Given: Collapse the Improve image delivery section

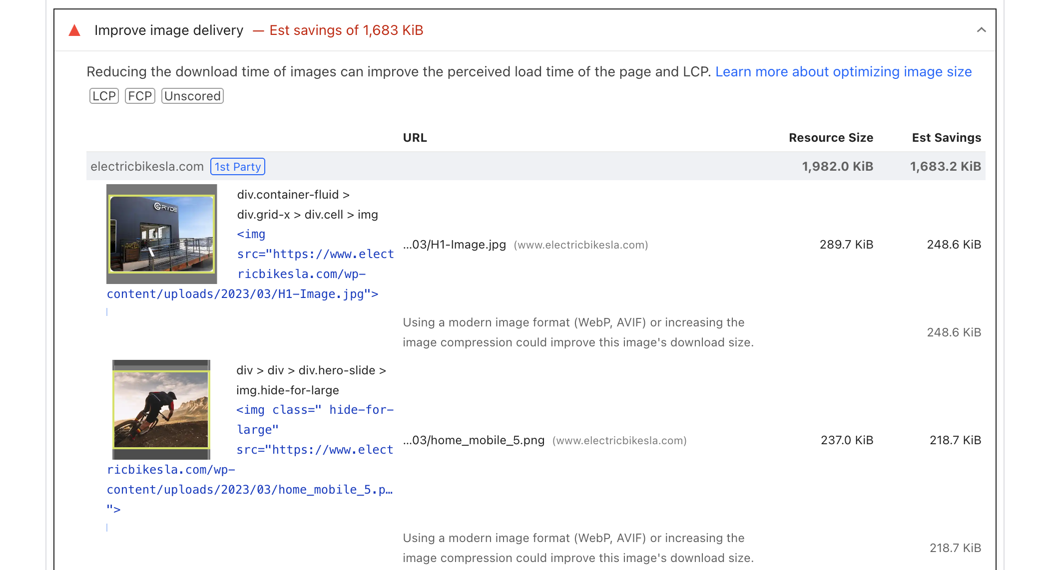Looking at the screenshot, I should click(982, 30).
